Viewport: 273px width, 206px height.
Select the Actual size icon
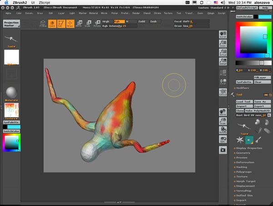(223, 53)
